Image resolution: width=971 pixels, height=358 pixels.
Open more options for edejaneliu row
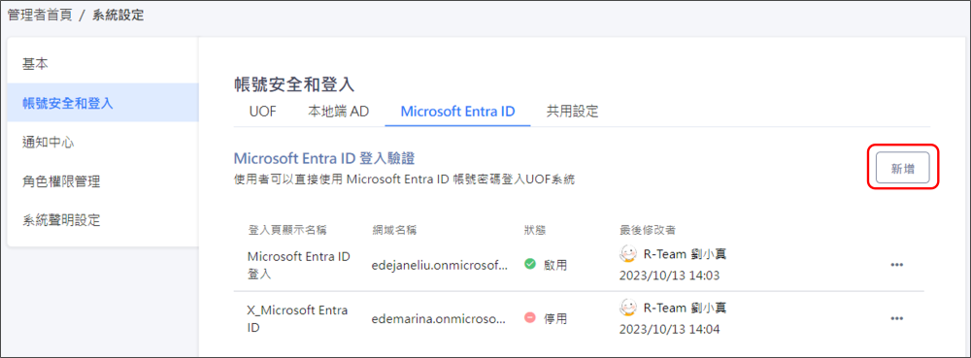click(x=896, y=265)
